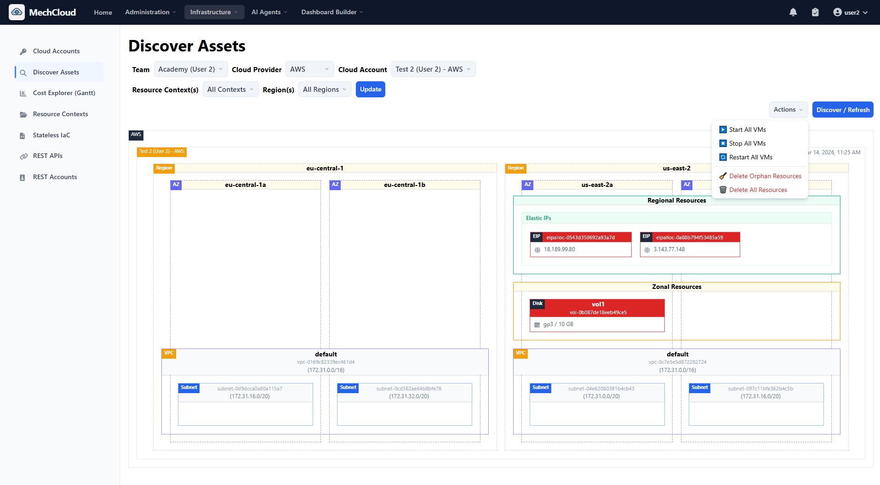
Task: Select the REST APIs chain-link icon
Action: tap(23, 156)
